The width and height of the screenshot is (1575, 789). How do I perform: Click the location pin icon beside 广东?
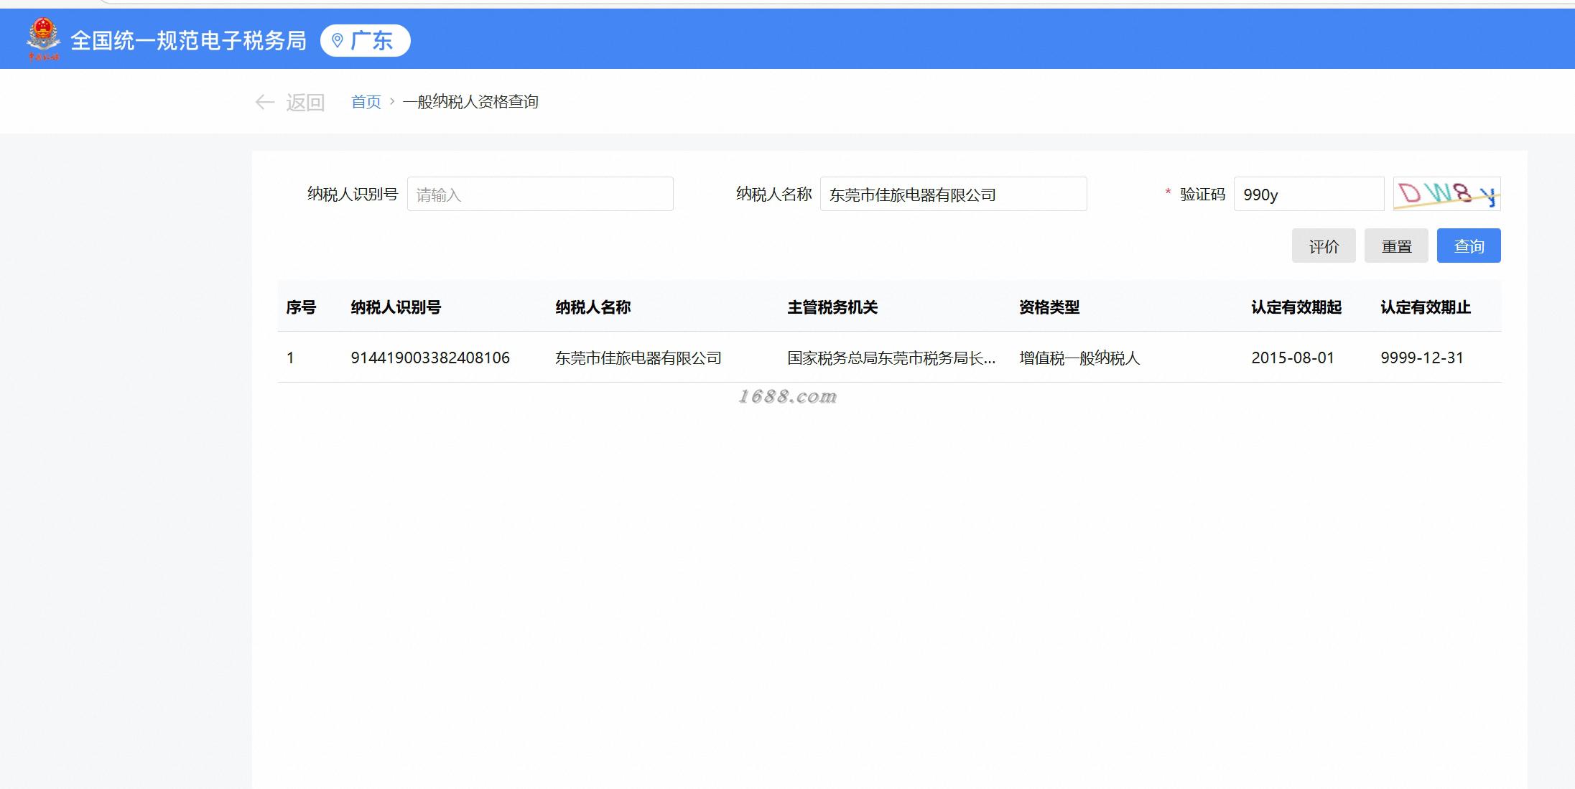338,40
